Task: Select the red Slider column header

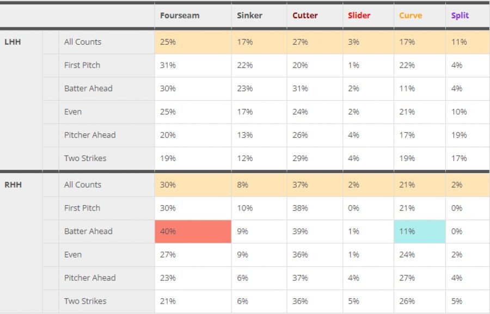Action: point(359,15)
